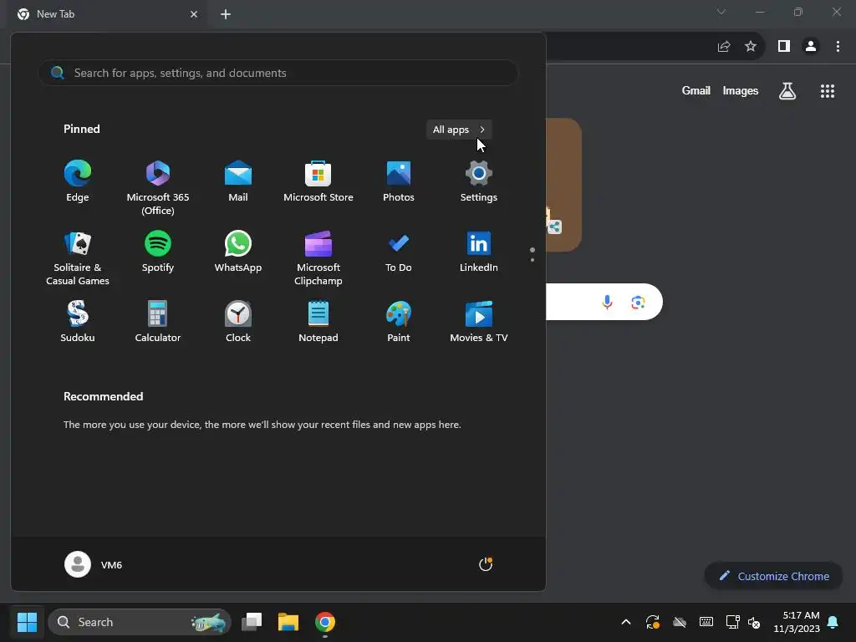This screenshot has height=642, width=856.
Task: Go to next page of pinned apps
Action: pos(532,260)
